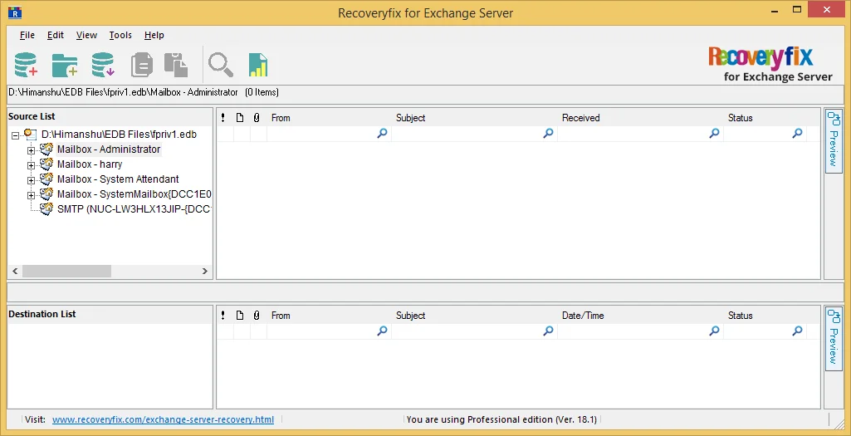The image size is (851, 436).
Task: Click the search icon in the source From filter
Action: pos(382,133)
